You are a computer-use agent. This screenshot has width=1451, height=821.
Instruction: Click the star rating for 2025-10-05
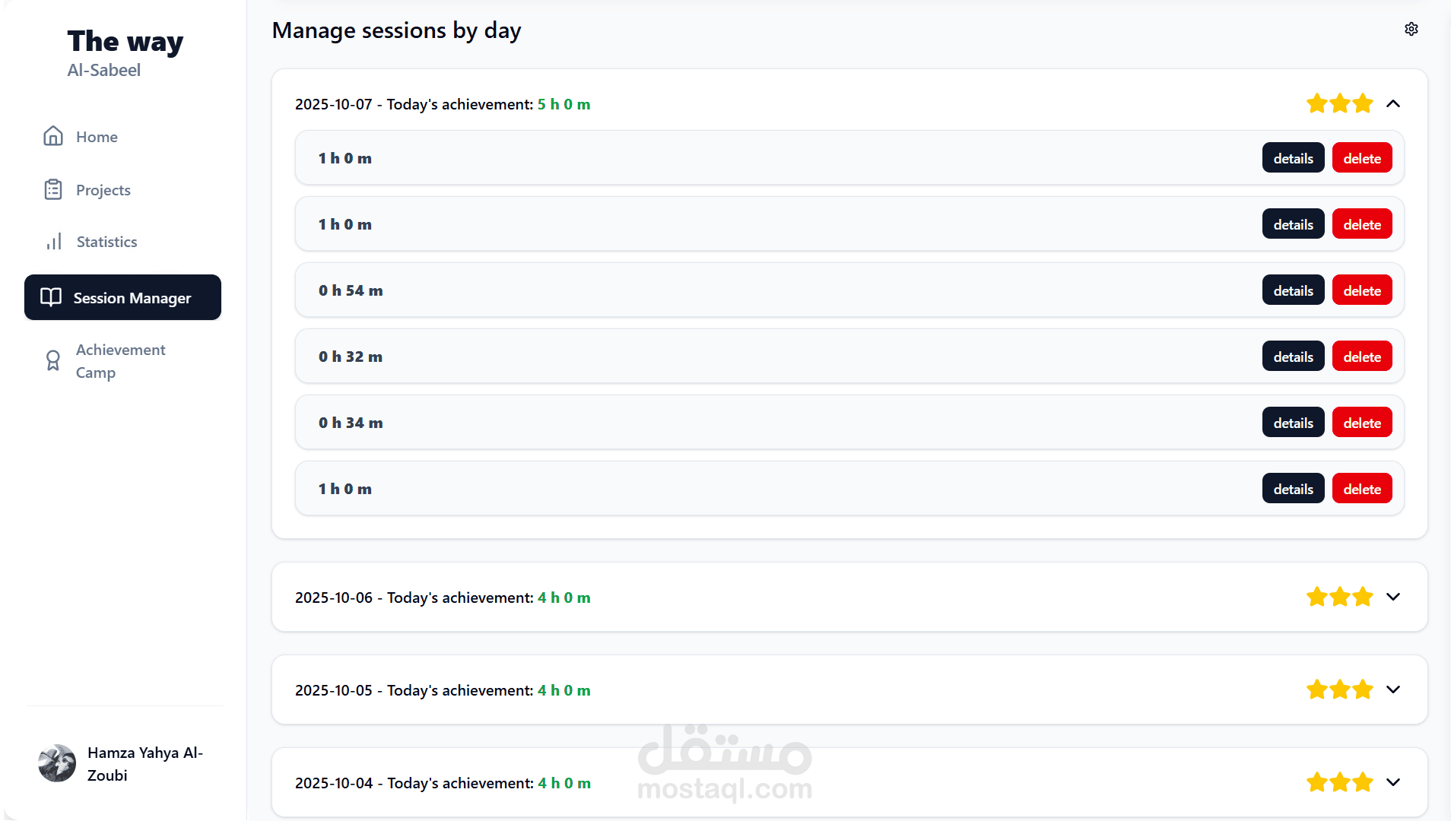tap(1340, 689)
